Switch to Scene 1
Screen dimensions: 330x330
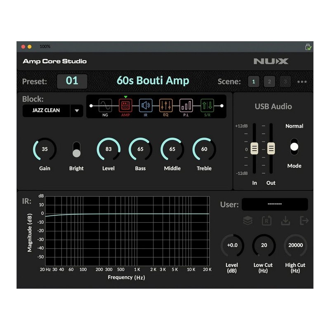click(x=253, y=82)
